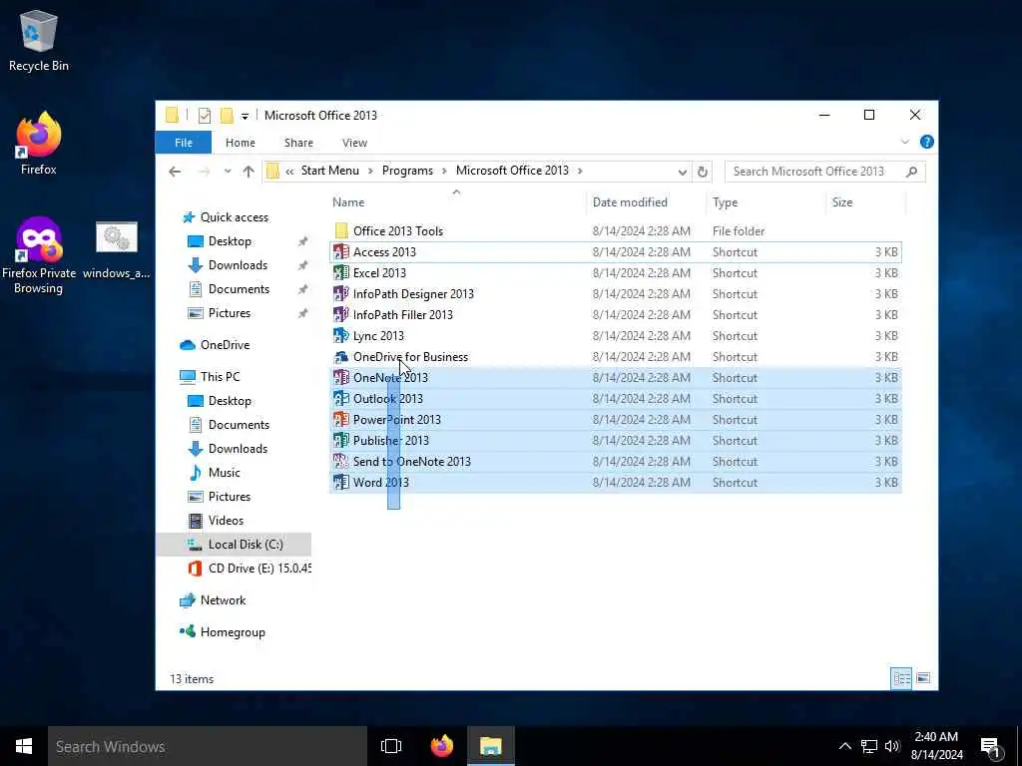Viewport: 1022px width, 766px height.
Task: Open Firefox from the taskbar
Action: click(x=442, y=746)
